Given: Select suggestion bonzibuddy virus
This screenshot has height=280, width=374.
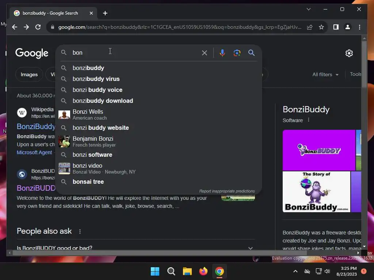Looking at the screenshot, I should [159, 79].
